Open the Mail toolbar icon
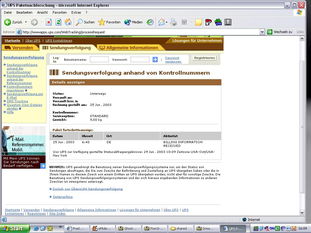The height and width of the screenshot is (233, 311). pyautogui.click(x=162, y=22)
